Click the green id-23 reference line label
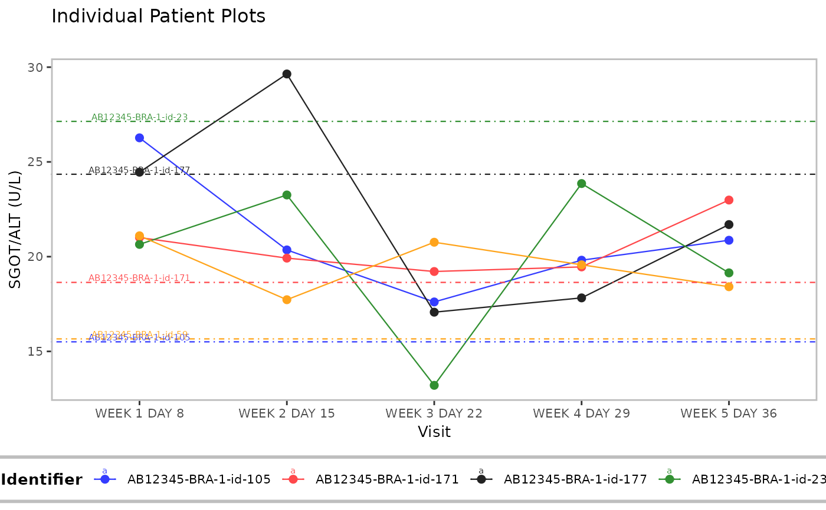 click(140, 117)
